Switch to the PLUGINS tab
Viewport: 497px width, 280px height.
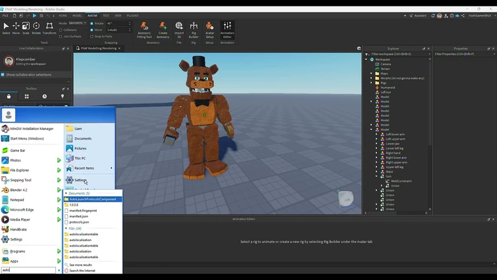click(132, 16)
